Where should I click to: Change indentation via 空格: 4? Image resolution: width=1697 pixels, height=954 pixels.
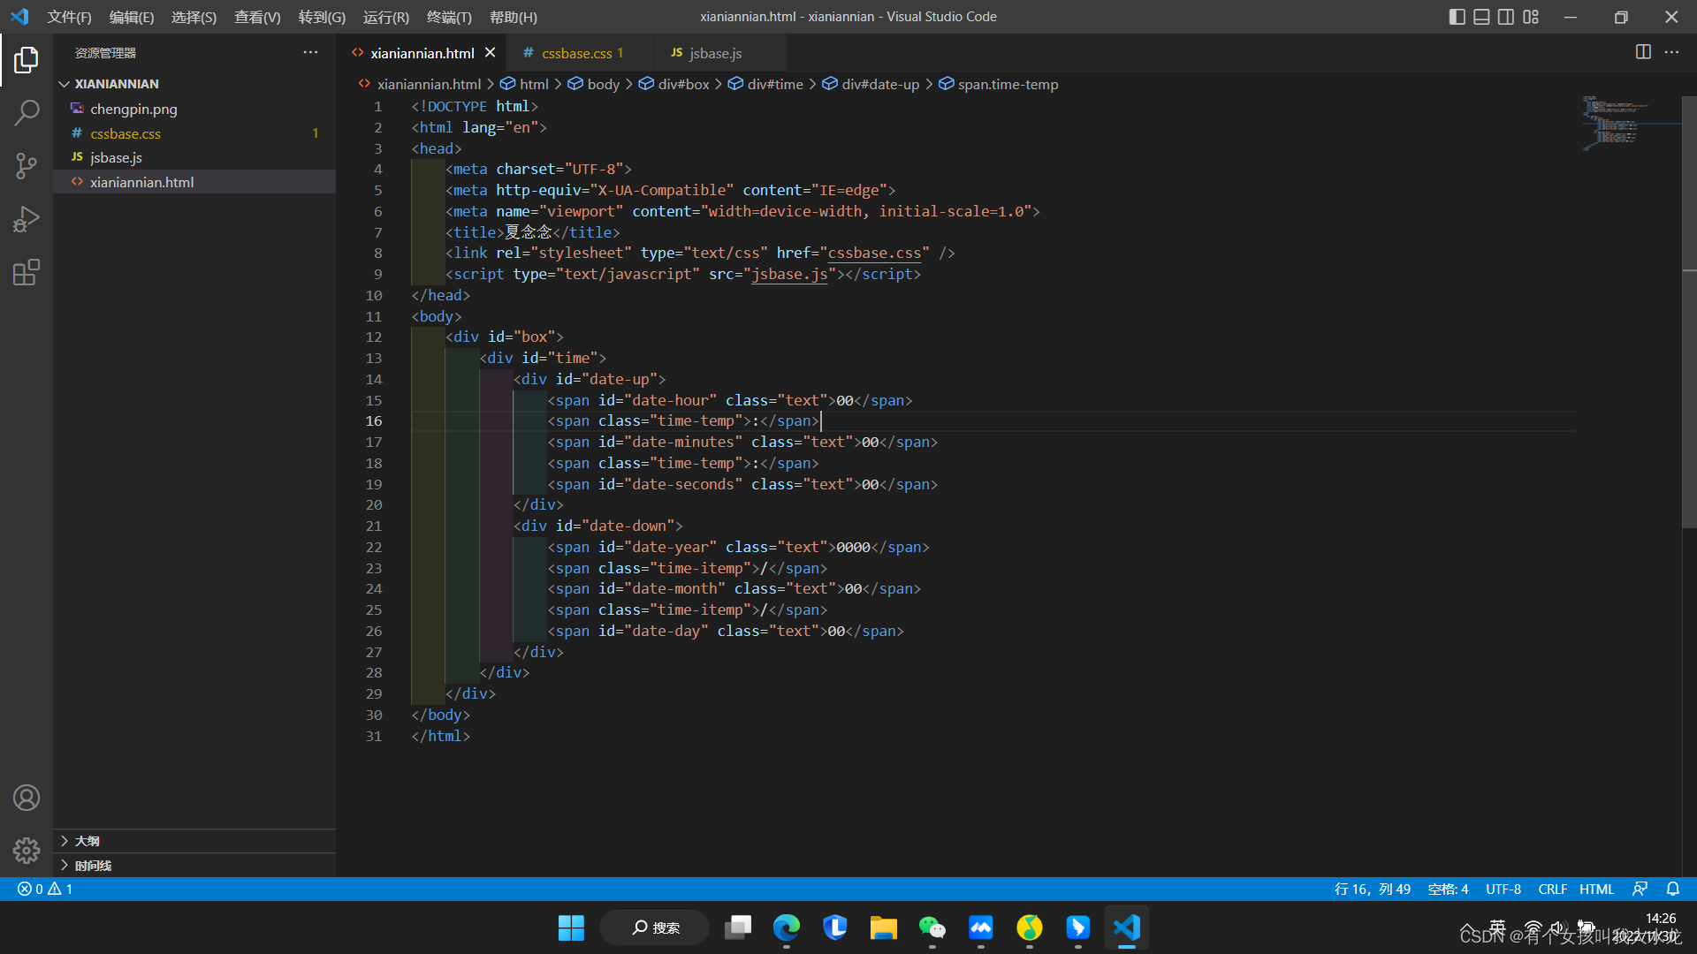[1448, 889]
